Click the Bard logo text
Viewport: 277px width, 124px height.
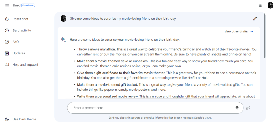click(x=17, y=5)
